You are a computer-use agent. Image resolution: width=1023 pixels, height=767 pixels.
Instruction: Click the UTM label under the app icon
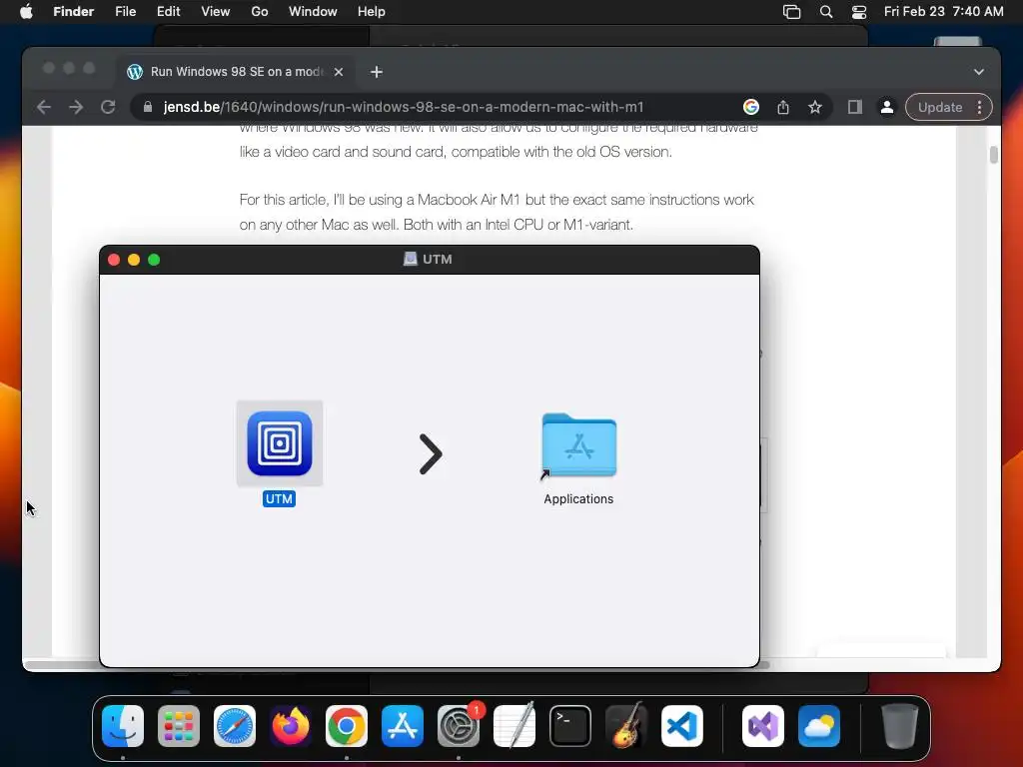[x=279, y=499]
